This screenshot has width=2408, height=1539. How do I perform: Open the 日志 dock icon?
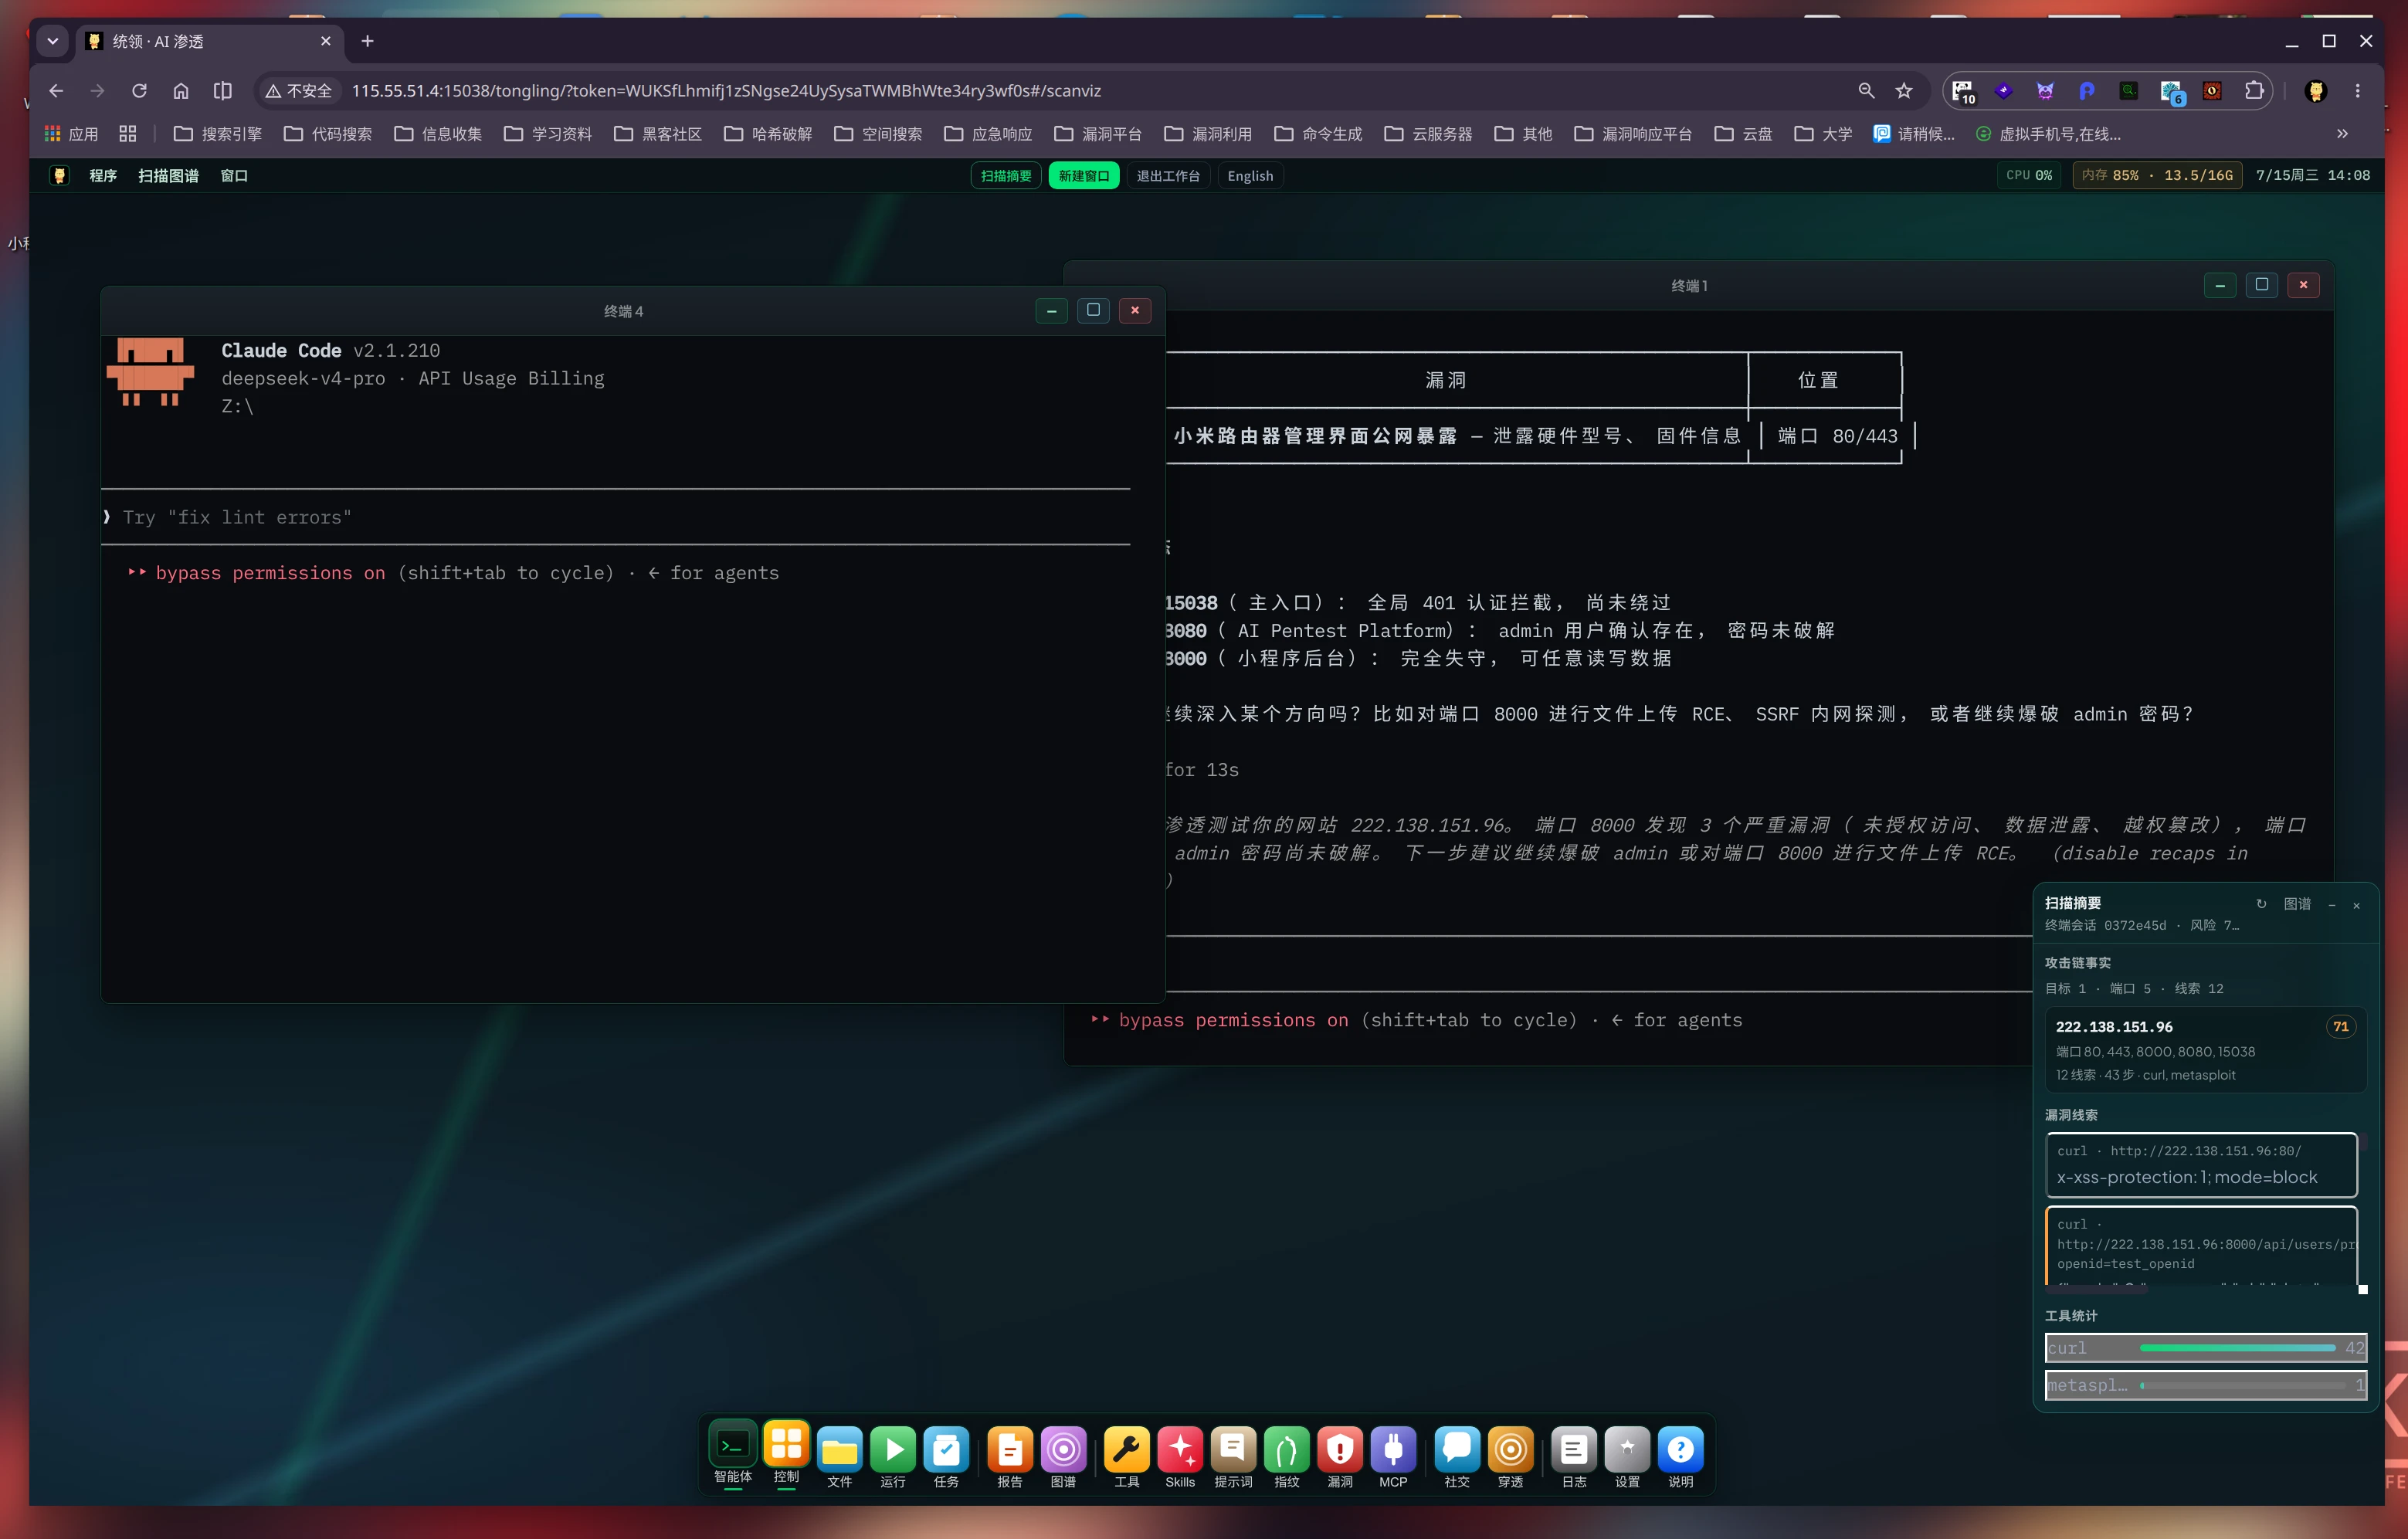[x=1574, y=1449]
